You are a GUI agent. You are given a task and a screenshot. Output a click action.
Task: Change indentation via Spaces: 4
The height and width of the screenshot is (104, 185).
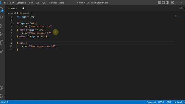tap(151, 102)
